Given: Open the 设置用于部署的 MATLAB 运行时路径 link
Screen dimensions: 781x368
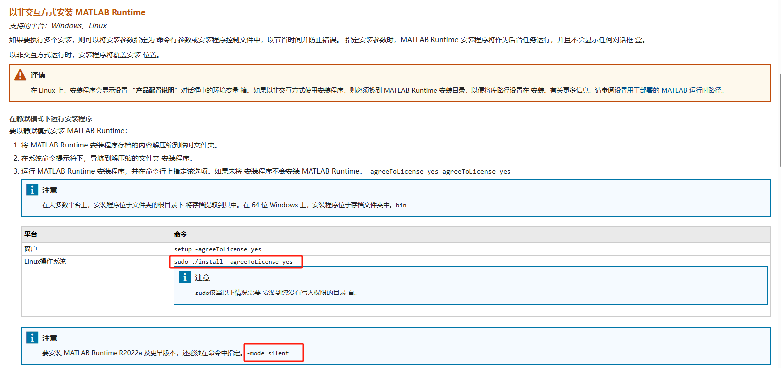Looking at the screenshot, I should click(667, 90).
